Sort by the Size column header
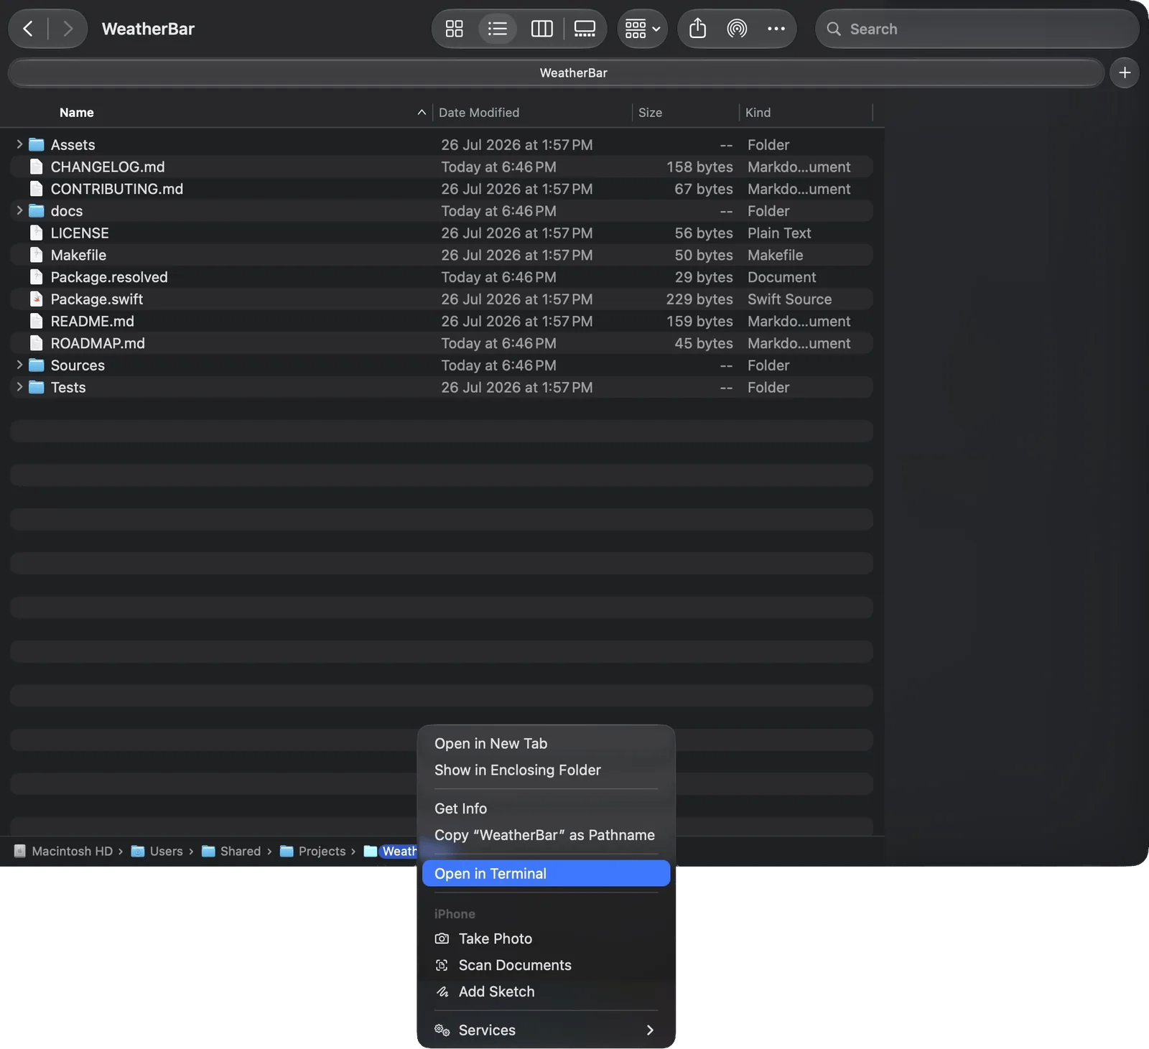The width and height of the screenshot is (1149, 1049). click(650, 113)
